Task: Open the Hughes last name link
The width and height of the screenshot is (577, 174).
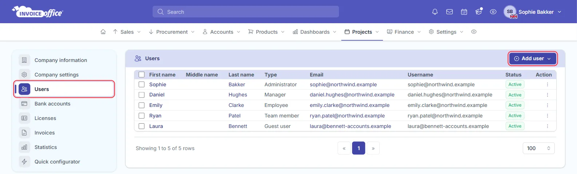Action: tap(238, 95)
